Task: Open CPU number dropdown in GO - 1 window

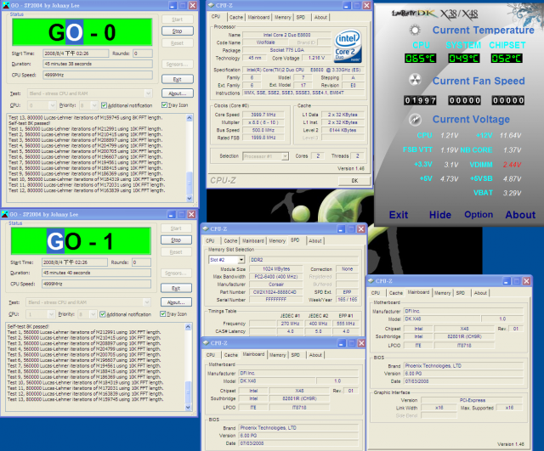Action: click(51, 314)
